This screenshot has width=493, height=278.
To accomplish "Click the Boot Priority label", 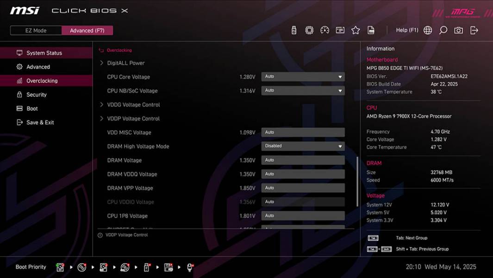I will (31, 267).
